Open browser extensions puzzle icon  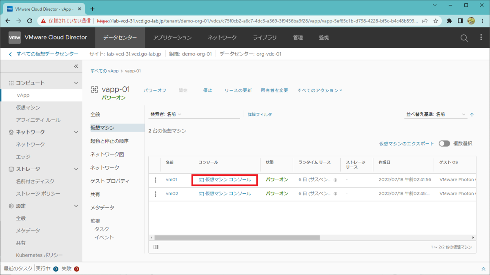pos(450,20)
